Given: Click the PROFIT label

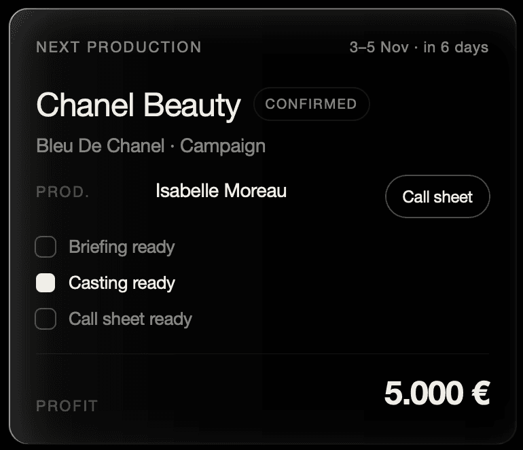Looking at the screenshot, I should (x=67, y=406).
